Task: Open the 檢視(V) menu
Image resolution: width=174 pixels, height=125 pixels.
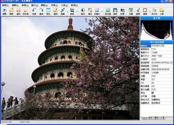Action: click(25, 5)
